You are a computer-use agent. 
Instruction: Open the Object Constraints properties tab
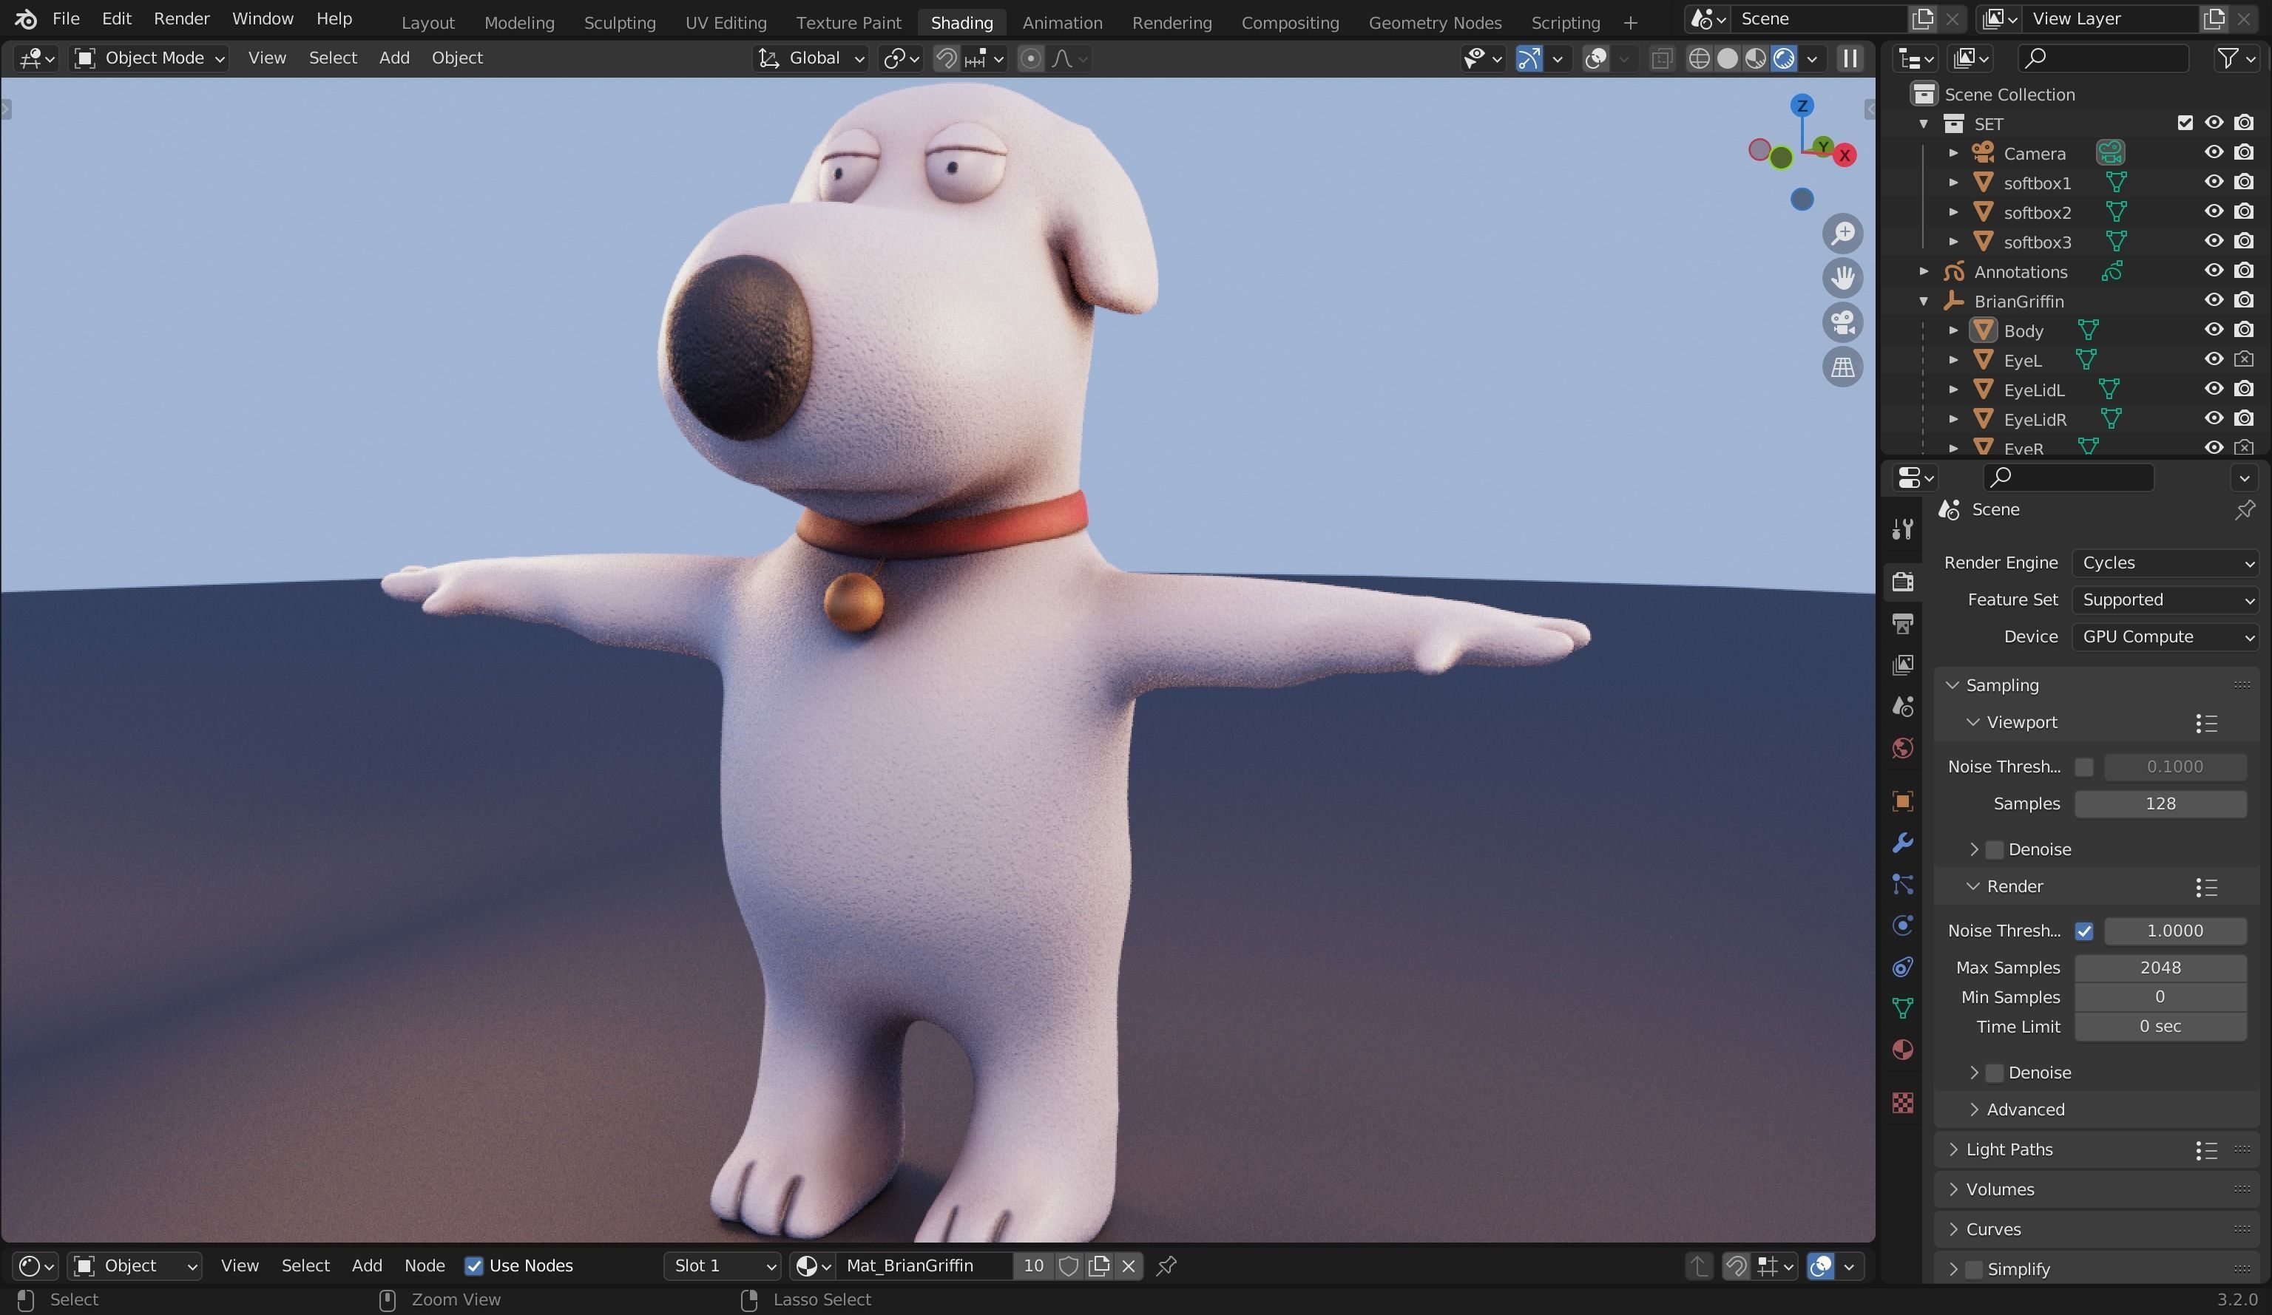(1903, 967)
